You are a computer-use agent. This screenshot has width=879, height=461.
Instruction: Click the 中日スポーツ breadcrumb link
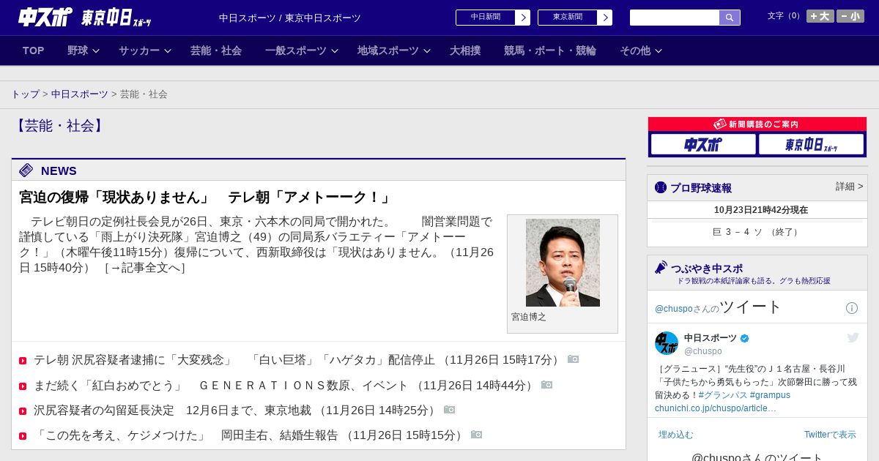[x=80, y=94]
